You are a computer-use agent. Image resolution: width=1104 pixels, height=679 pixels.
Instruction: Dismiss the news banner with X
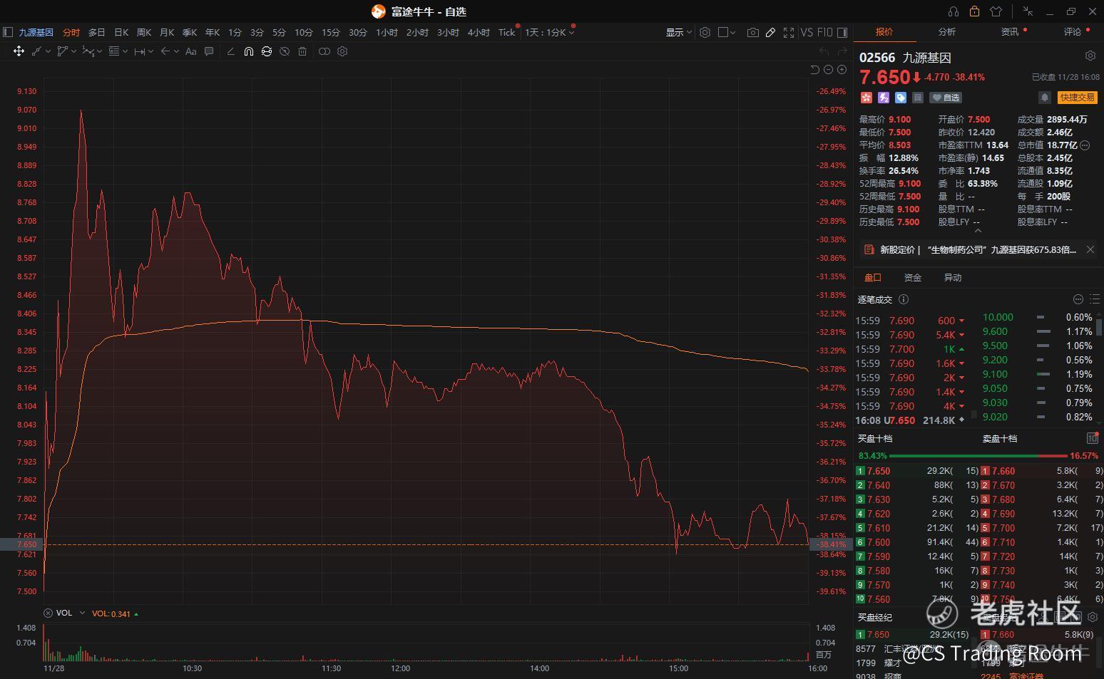coord(1090,249)
